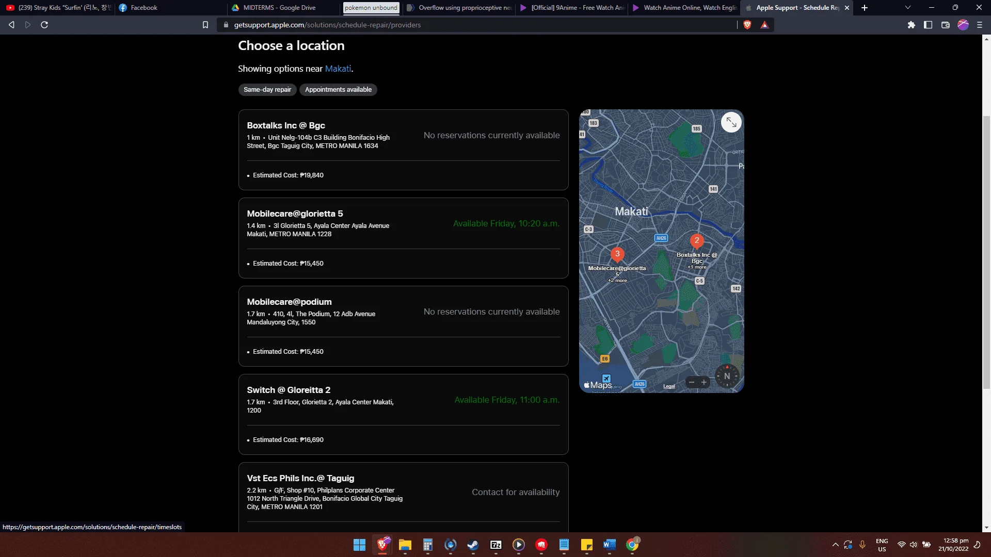Image resolution: width=991 pixels, height=557 pixels.
Task: Click the map compass N control
Action: tap(727, 376)
